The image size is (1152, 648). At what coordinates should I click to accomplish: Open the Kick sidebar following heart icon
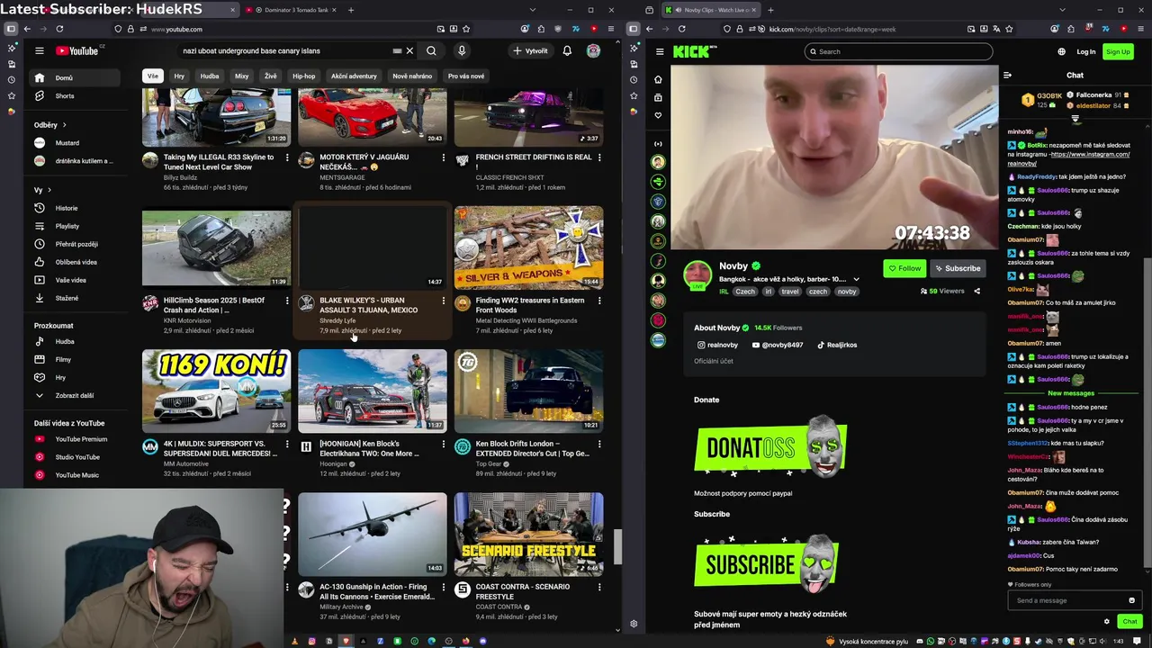click(658, 115)
